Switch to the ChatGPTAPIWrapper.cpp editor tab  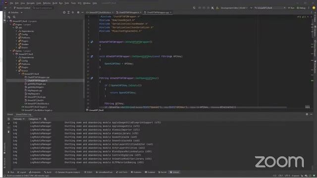click(x=158, y=12)
